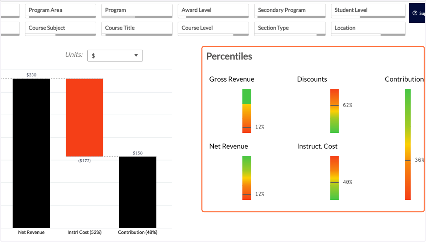Click the Instrl Cost (52%) axis label
Image resolution: width=426 pixels, height=242 pixels.
pyautogui.click(x=84, y=232)
